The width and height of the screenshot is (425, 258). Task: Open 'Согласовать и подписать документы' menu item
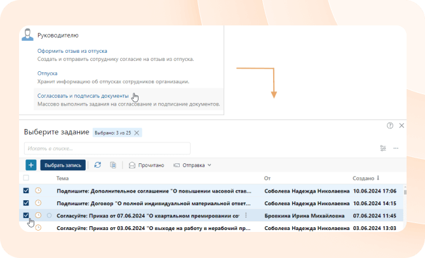tap(83, 96)
